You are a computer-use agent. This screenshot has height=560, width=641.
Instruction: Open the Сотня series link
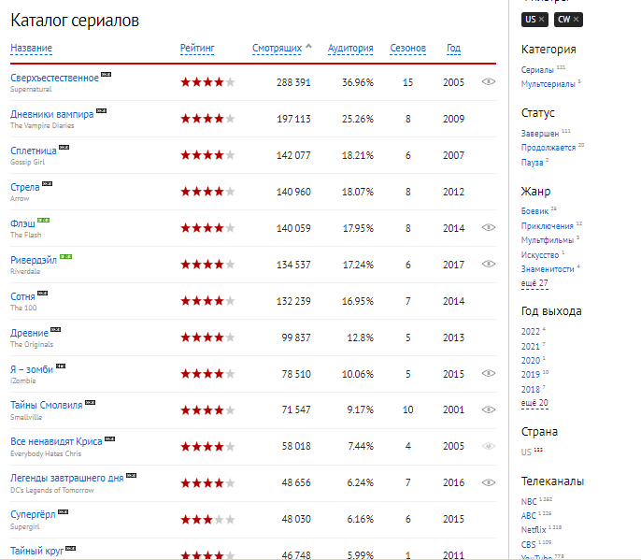[x=22, y=296]
